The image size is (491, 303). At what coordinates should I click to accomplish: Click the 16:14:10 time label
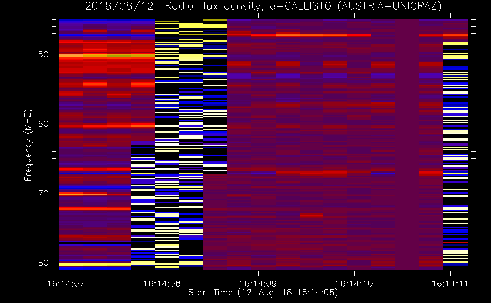point(354,284)
